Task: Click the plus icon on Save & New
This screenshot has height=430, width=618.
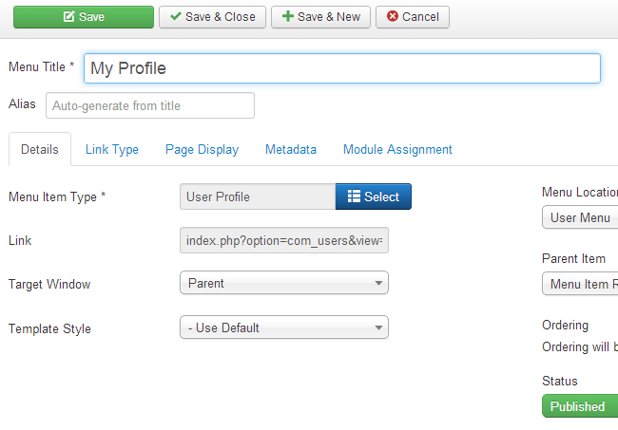Action: coord(289,17)
